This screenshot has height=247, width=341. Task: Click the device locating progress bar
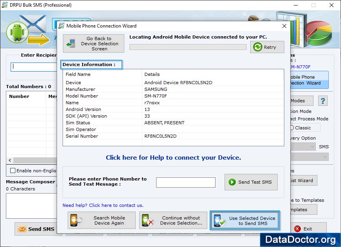click(188, 47)
